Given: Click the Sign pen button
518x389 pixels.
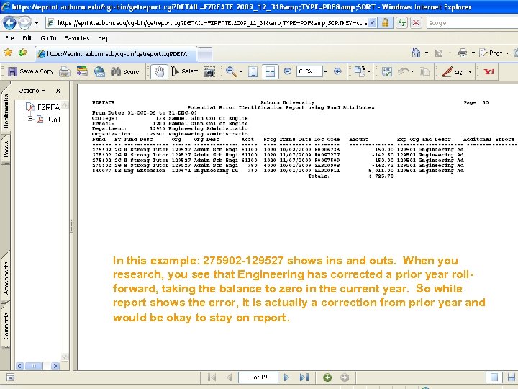Looking at the screenshot, I should click(x=454, y=72).
